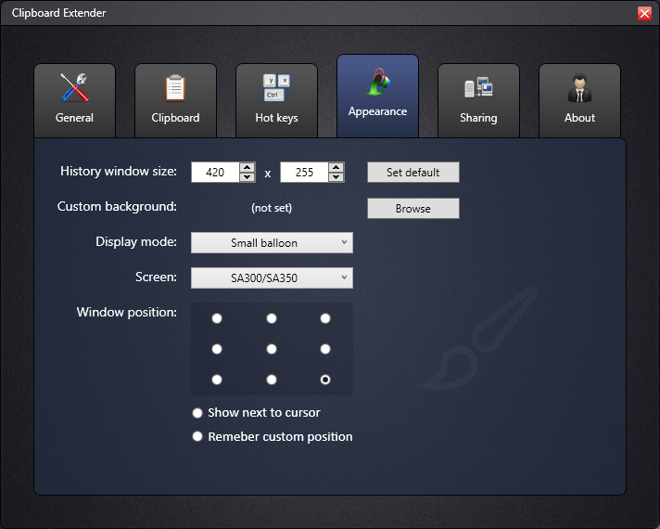Choose the top-left window position radio
The image size is (660, 529).
tap(217, 318)
